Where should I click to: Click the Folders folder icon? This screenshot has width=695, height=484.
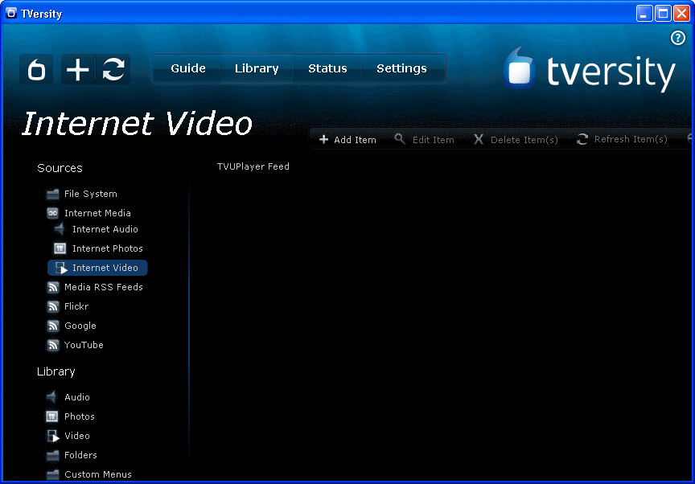pyautogui.click(x=53, y=455)
